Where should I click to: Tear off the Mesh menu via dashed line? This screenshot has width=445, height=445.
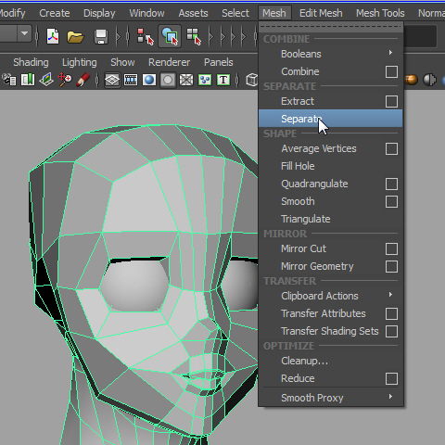tap(331, 27)
